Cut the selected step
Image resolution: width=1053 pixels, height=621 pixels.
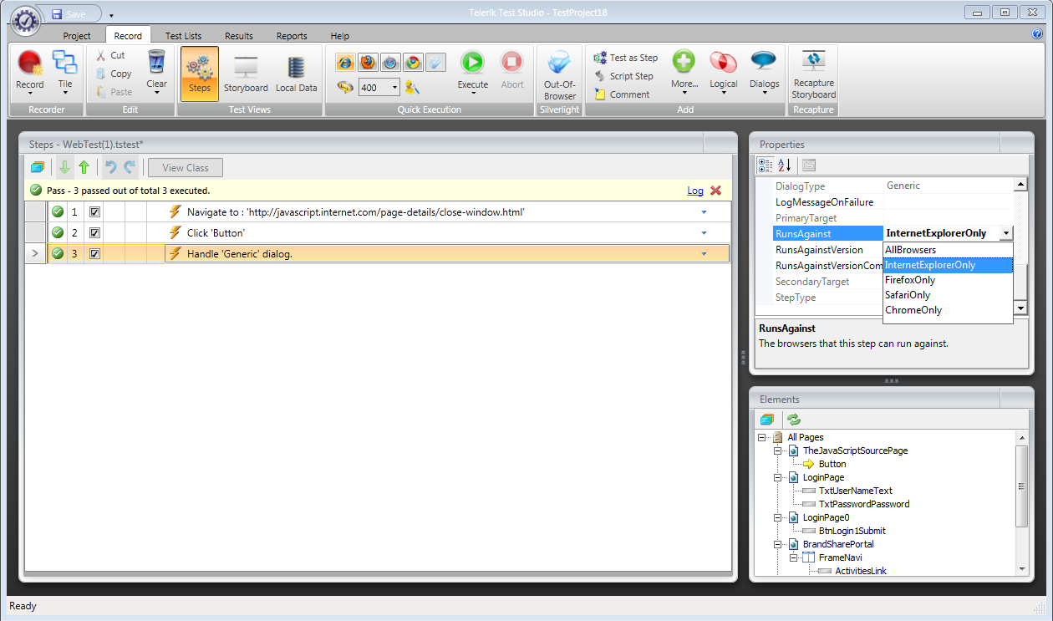[x=110, y=55]
